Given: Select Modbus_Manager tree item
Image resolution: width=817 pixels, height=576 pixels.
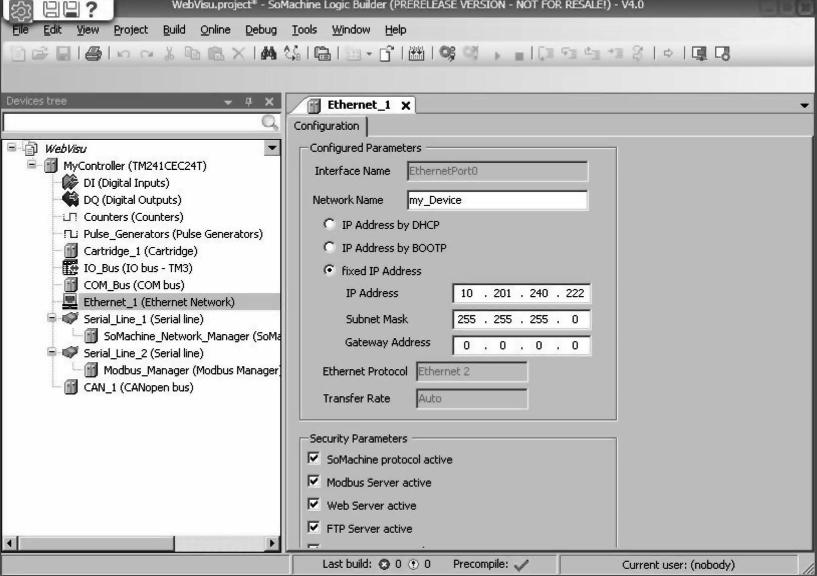Looking at the screenshot, I should pos(192,370).
